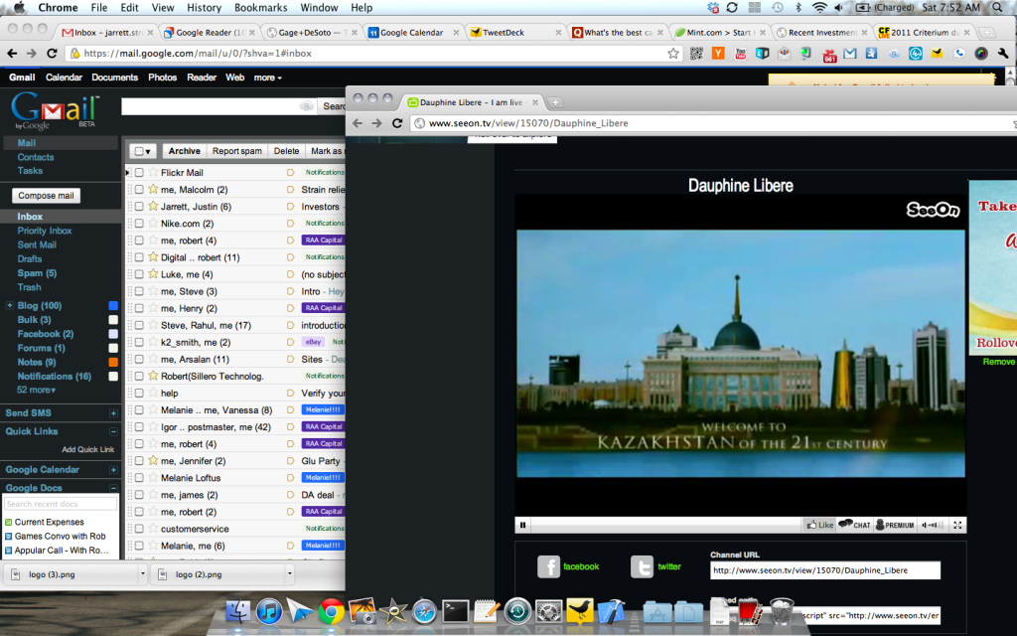Open the Priority Inbox link
Viewport: 1017px width, 636px height.
pyautogui.click(x=44, y=231)
